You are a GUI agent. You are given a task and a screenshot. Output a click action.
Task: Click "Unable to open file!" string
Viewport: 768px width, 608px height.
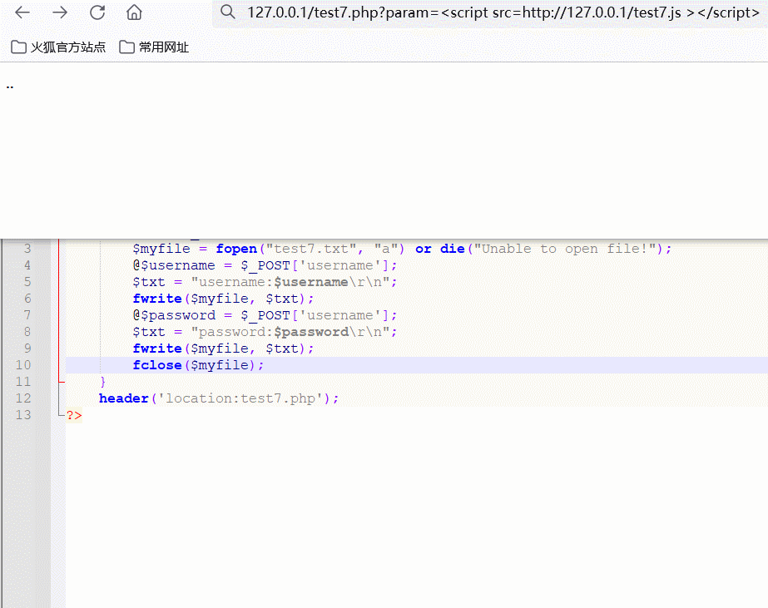point(565,249)
